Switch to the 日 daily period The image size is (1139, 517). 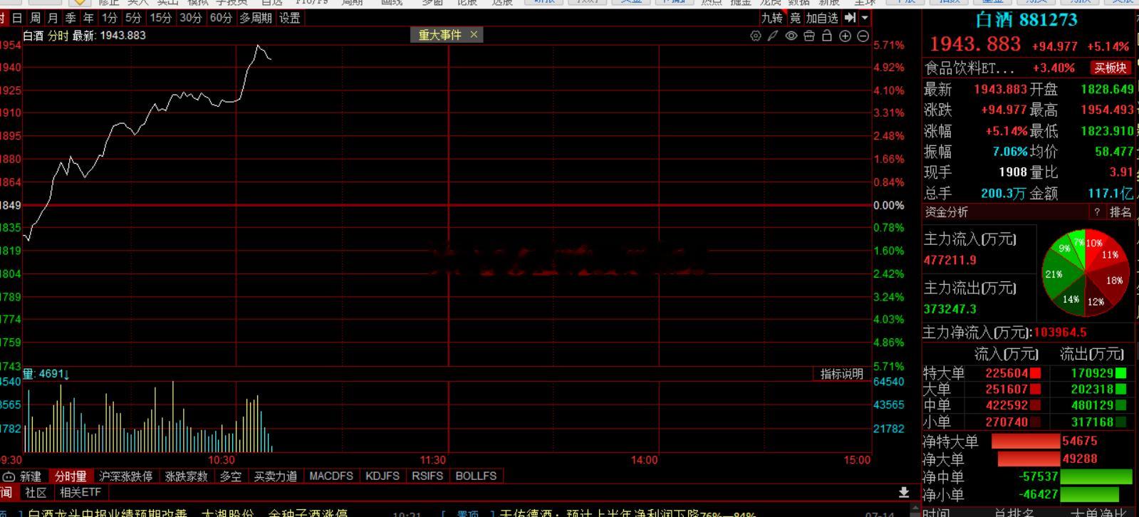pyautogui.click(x=17, y=18)
